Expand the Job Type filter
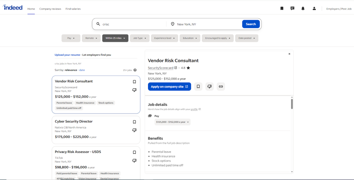The image size is (354, 180). coord(140,38)
